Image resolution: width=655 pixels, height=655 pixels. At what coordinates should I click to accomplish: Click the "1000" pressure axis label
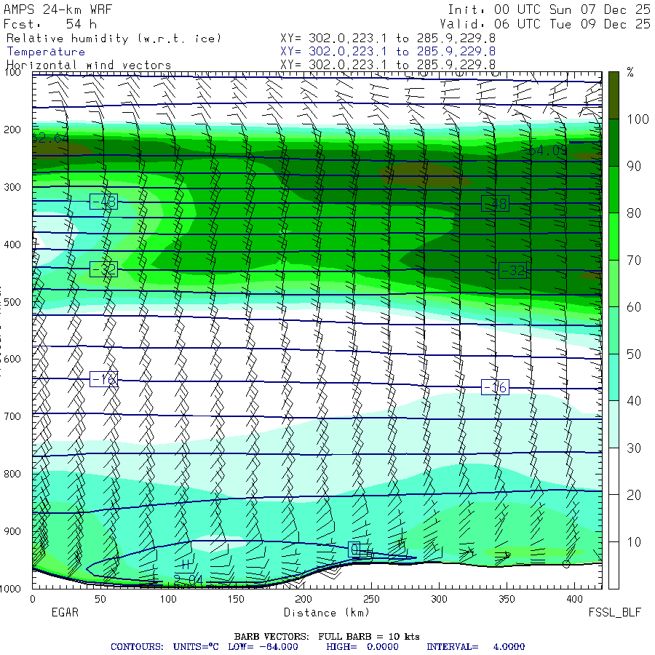click(10, 589)
